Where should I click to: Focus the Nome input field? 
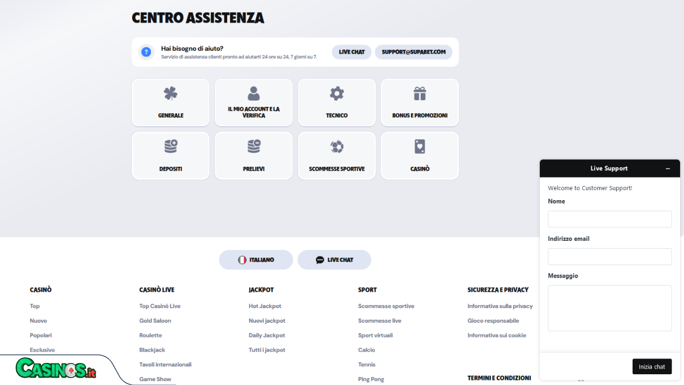coord(609,219)
